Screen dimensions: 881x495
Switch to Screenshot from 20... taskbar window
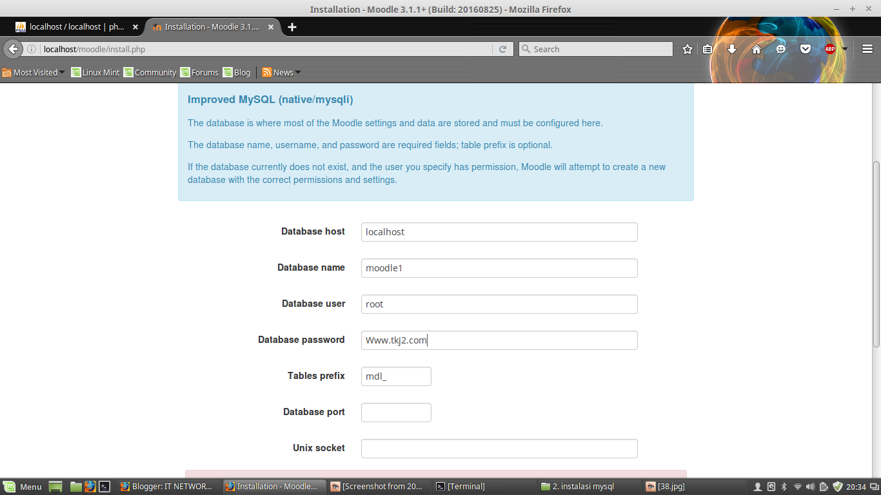tap(379, 487)
